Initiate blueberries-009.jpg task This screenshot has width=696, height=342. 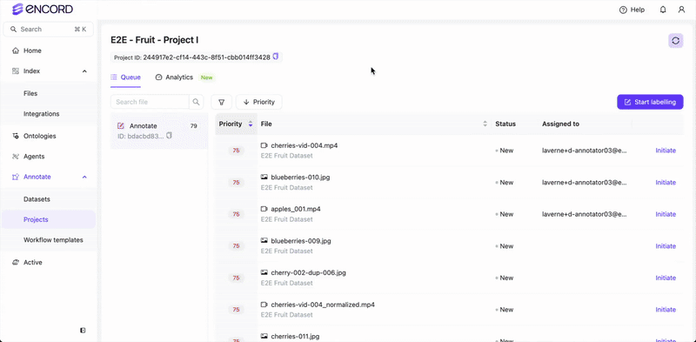tap(666, 246)
